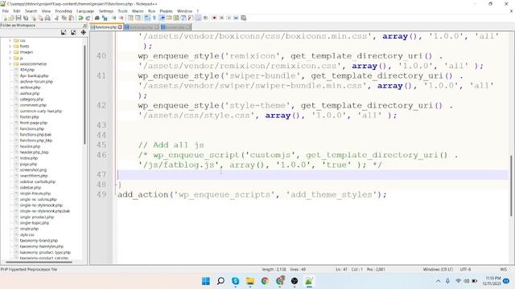Select archive.php in the workspace tree

tap(31, 88)
